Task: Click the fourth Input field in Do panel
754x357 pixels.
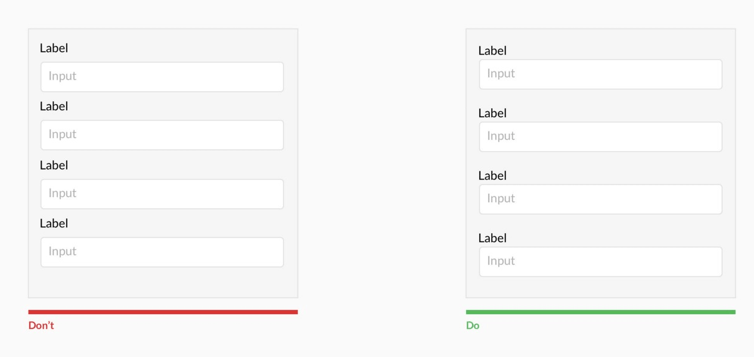Action: click(x=600, y=261)
